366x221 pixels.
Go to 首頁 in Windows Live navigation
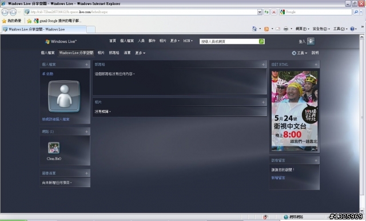pos(113,41)
